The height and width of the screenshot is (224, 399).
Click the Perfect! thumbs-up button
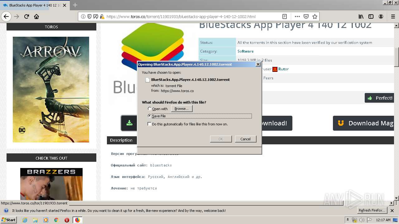(379, 98)
